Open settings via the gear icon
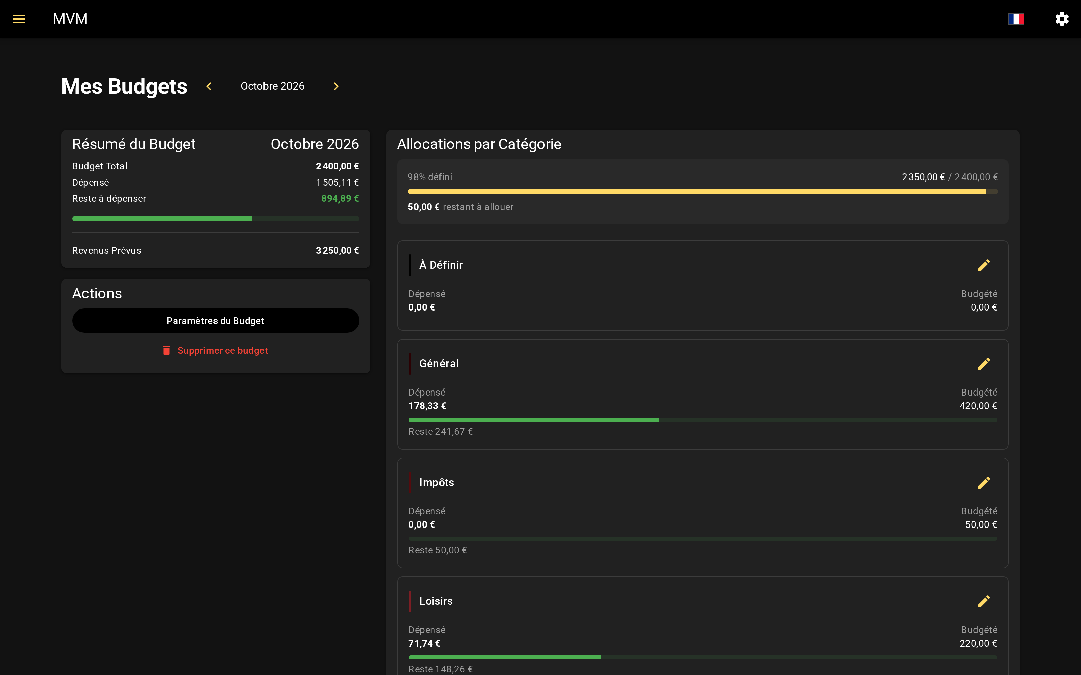This screenshot has width=1081, height=675. pos(1062,19)
